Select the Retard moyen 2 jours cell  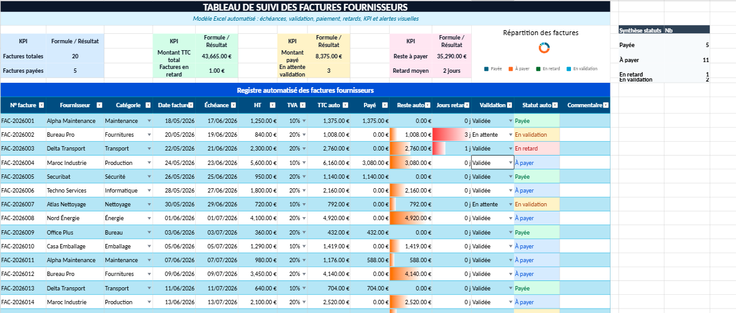(451, 70)
